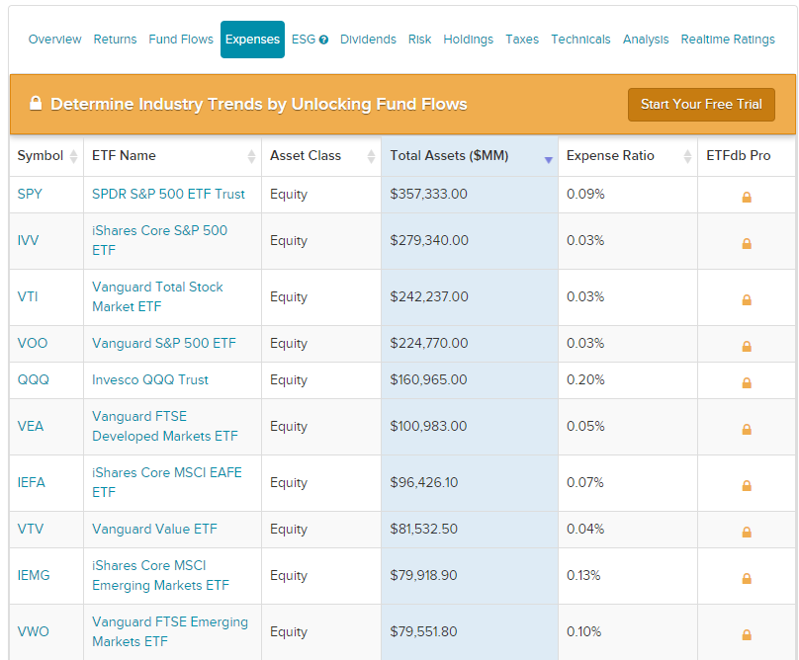Screen dimensions: 799x660
Task: Switch to the Returns tab
Action: coord(115,40)
